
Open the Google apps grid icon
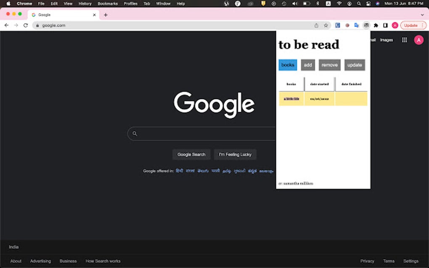tap(404, 39)
